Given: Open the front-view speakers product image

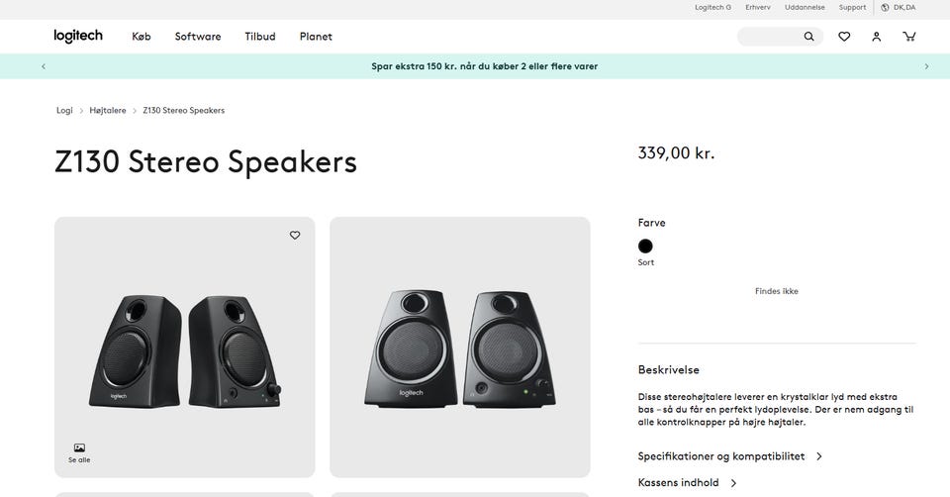Looking at the screenshot, I should [459, 347].
